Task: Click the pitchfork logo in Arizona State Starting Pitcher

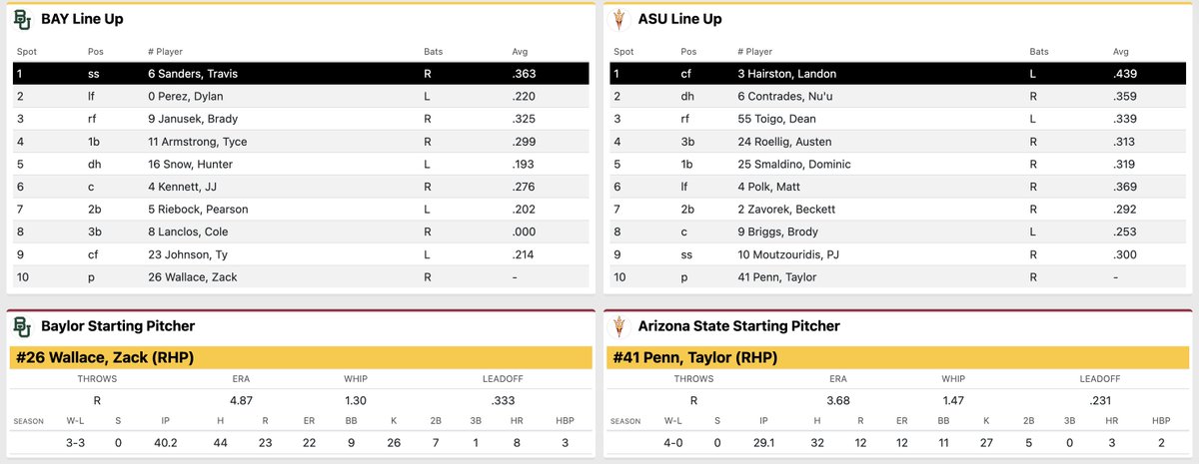Action: tap(619, 326)
